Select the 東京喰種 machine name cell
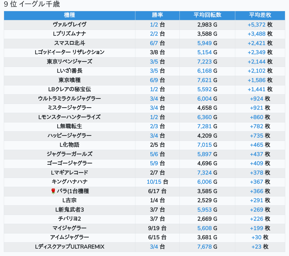 [x=69, y=80]
